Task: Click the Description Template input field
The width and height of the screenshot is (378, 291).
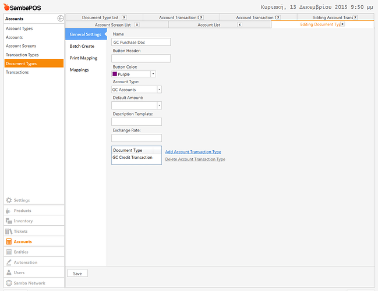Action: 136,122
